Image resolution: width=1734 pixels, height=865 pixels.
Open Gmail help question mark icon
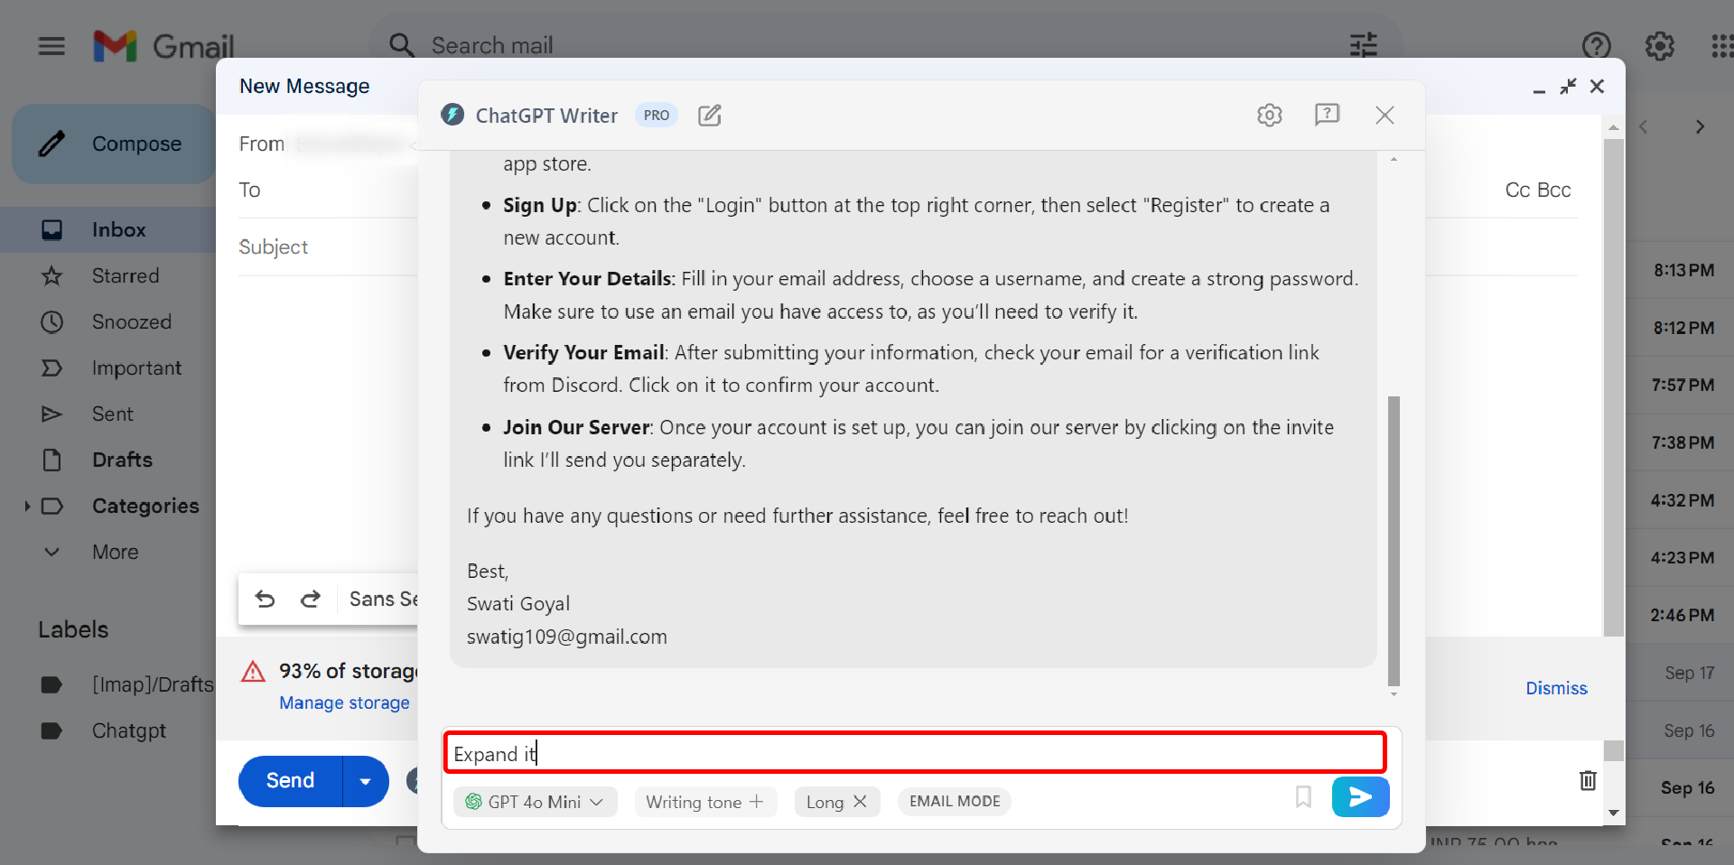(x=1596, y=45)
